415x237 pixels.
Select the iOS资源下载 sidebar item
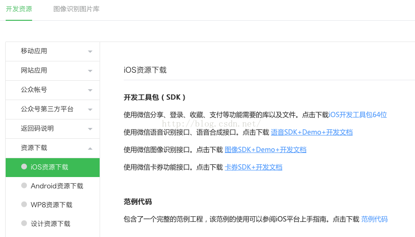point(53,167)
